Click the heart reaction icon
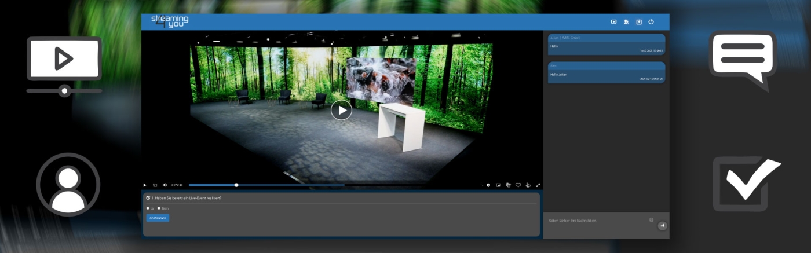The height and width of the screenshot is (253, 811). 518,185
